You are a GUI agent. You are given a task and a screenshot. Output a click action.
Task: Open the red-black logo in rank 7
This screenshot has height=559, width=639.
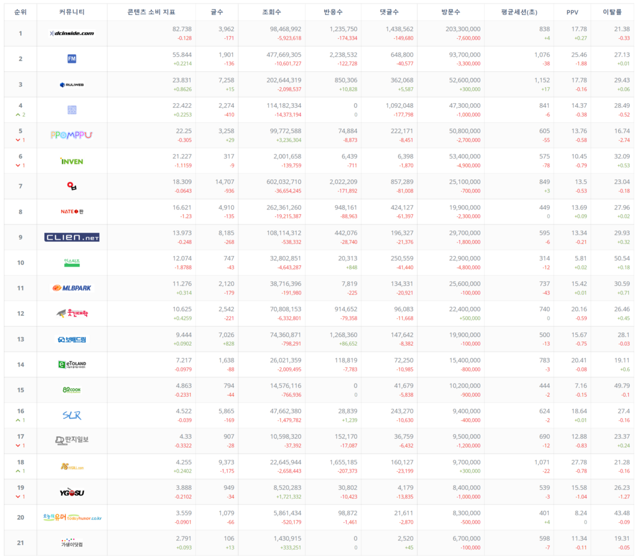coord(72,186)
